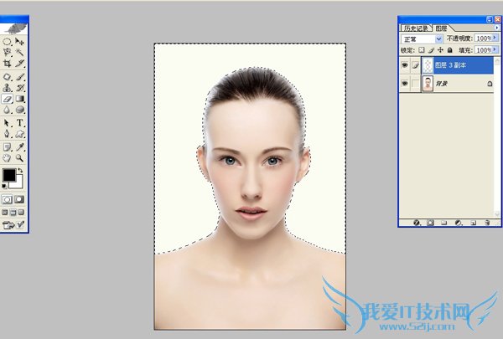Click the foreground black color swatch
503x339 pixels.
click(9, 176)
